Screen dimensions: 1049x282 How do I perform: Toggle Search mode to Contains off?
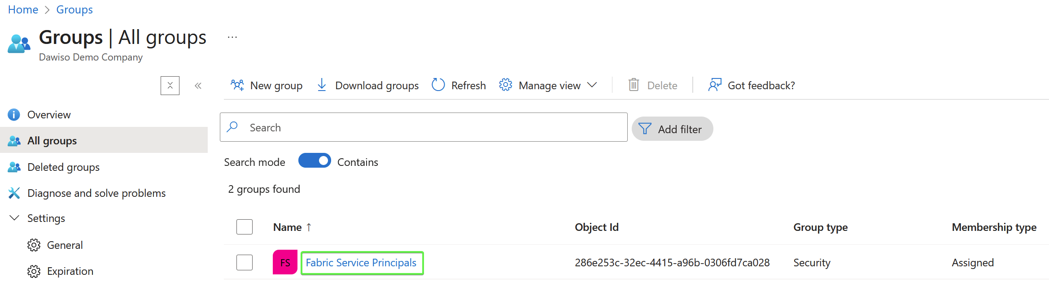314,161
